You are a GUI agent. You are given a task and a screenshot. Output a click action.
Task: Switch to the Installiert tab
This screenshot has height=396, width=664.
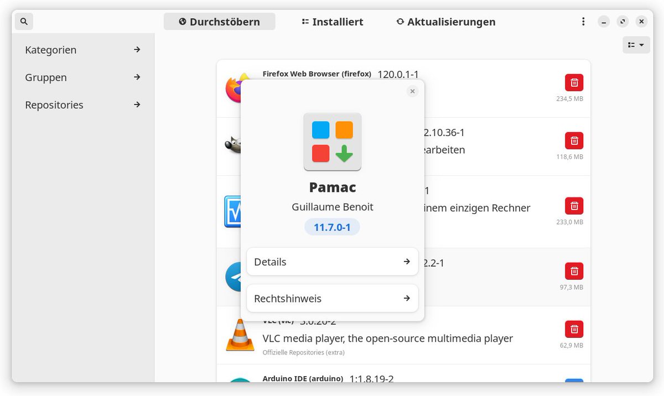click(331, 22)
